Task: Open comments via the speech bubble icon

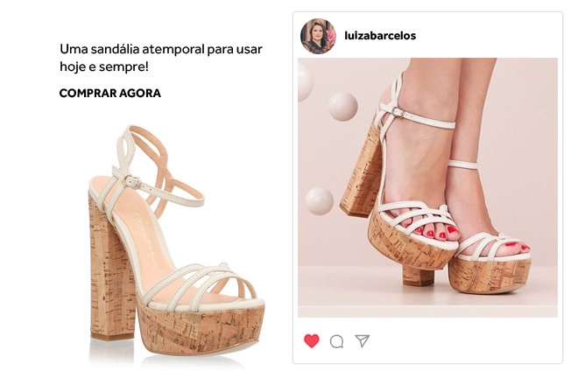Action: click(336, 341)
